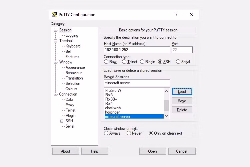Click the saved sessions list up arrow
This screenshot has height=167, width=250.
point(166,91)
